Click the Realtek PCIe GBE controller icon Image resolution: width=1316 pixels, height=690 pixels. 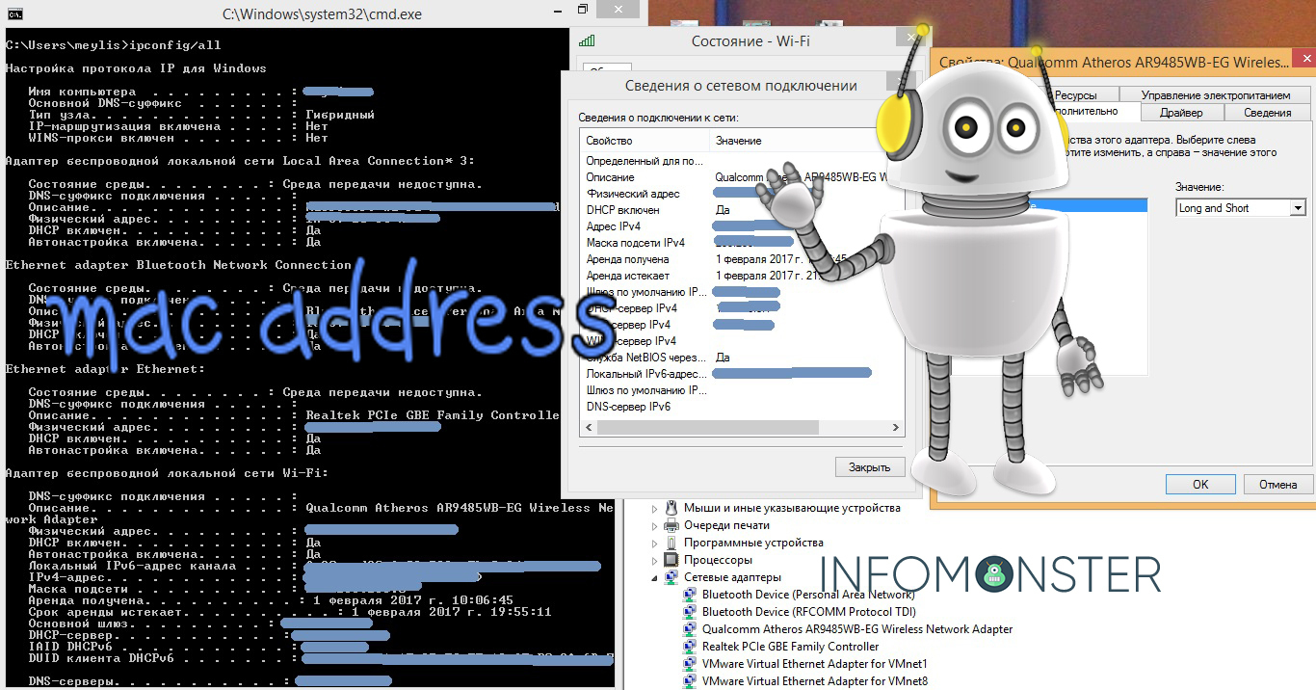coord(690,647)
